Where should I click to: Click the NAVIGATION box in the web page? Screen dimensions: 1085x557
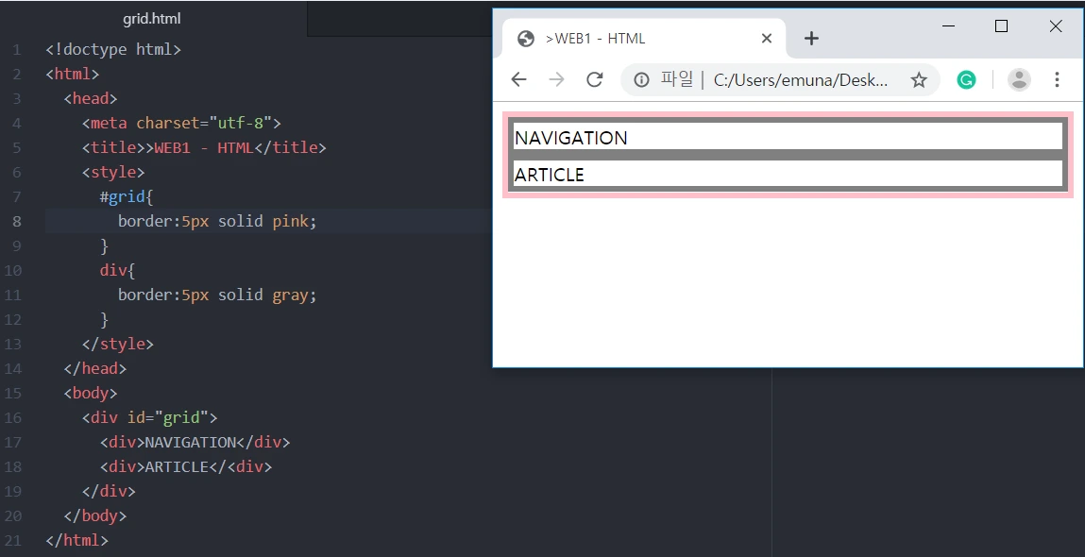[788, 137]
